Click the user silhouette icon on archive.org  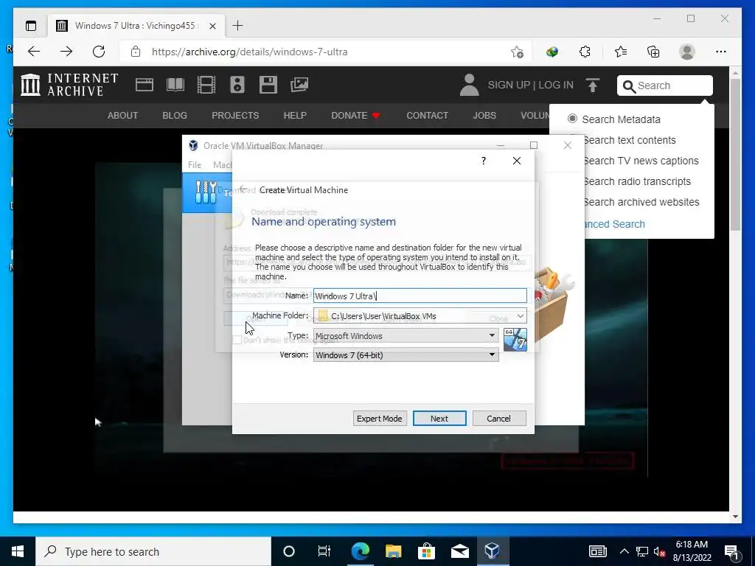[469, 85]
